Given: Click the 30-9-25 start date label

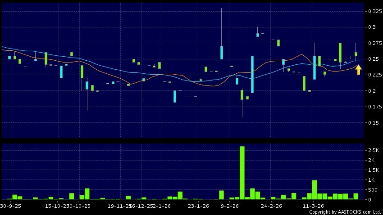Looking at the screenshot, I should pyautogui.click(x=11, y=206).
